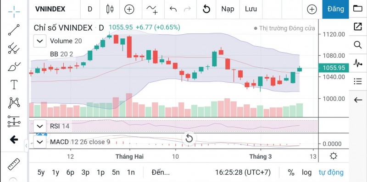This screenshot has width=367, height=182.
Task: Select the brush drawing tool
Action: [14, 66]
